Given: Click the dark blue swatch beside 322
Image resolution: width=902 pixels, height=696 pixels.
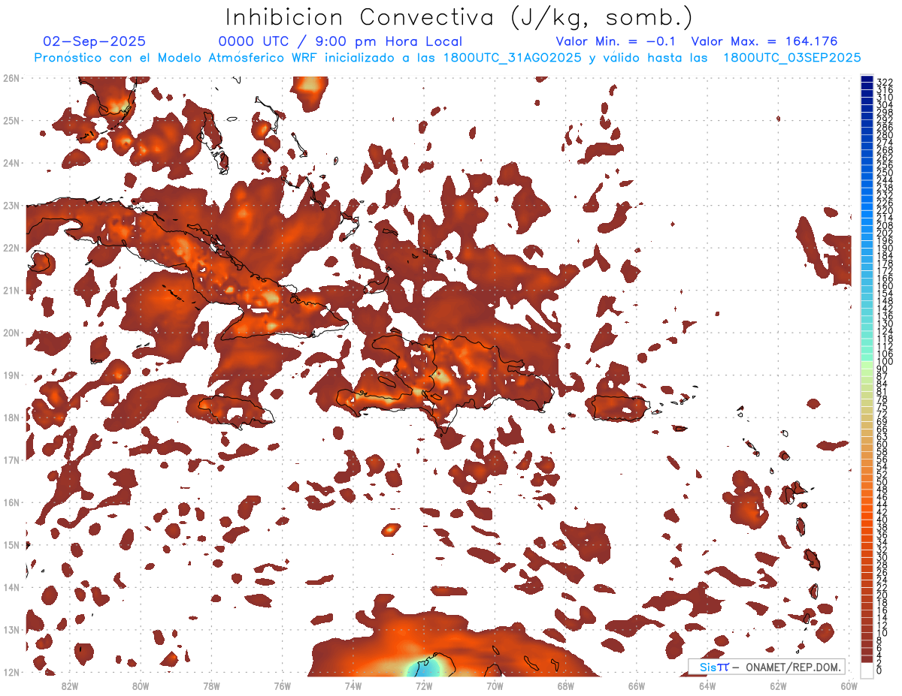Looking at the screenshot, I should click(867, 80).
